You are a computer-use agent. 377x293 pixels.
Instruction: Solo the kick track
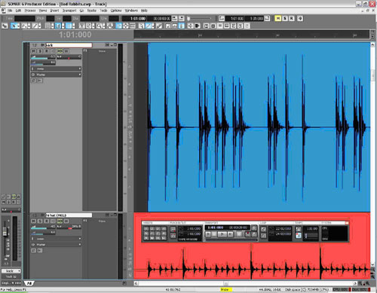coord(40,51)
